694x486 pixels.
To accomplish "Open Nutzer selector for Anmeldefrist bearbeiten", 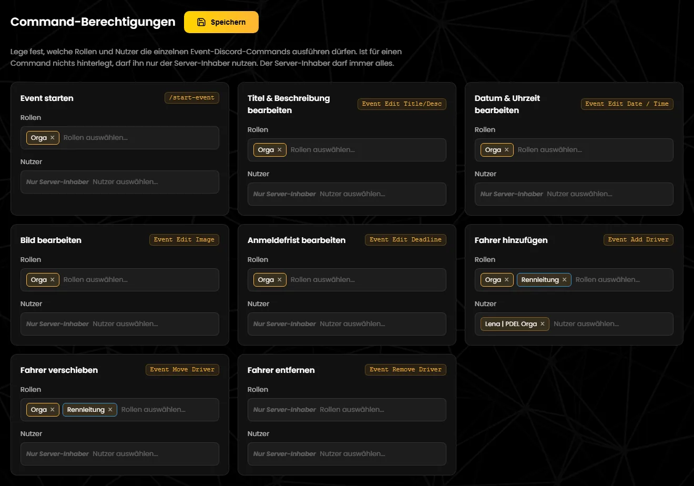I will (x=347, y=324).
